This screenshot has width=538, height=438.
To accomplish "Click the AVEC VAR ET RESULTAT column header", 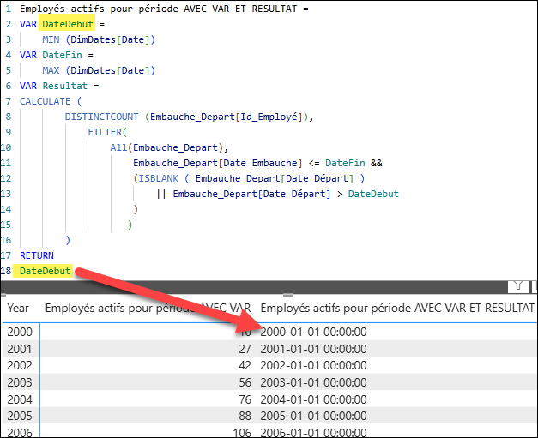I will pos(396,308).
